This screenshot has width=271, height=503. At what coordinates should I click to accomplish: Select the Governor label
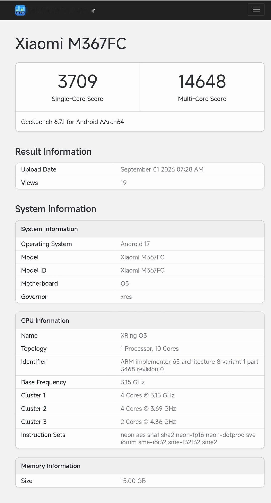[34, 297]
